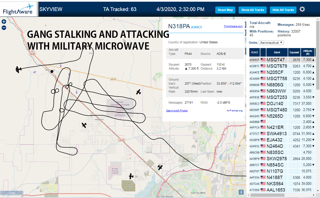Viewport: 320px width, 198px height.
Task: Select MSQT480 in the aircraft list
Action: 277,110
